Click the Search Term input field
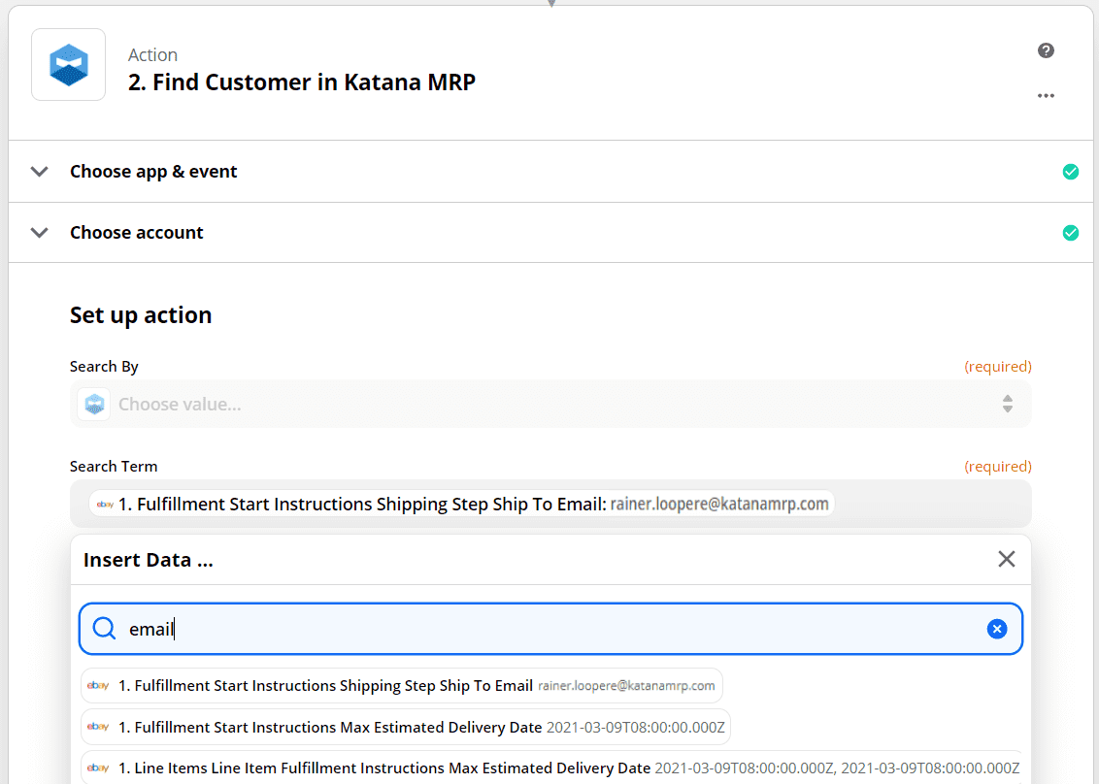The height and width of the screenshot is (784, 1099). point(550,504)
